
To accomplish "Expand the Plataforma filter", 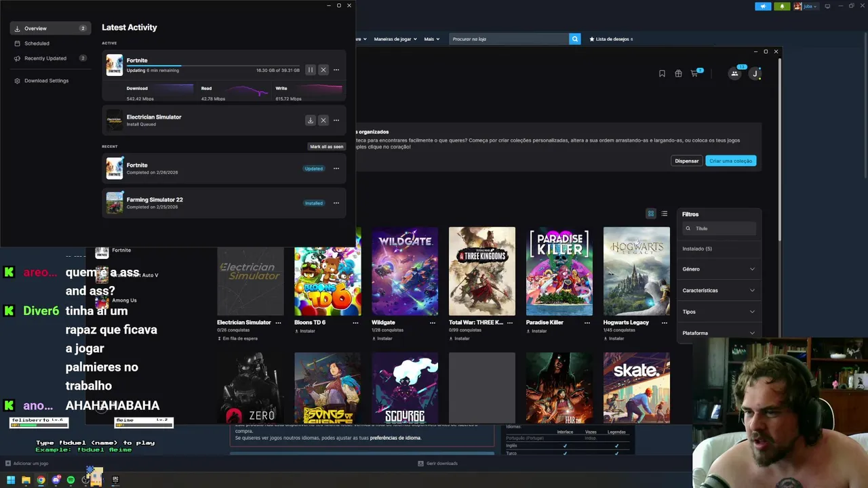I will point(719,333).
